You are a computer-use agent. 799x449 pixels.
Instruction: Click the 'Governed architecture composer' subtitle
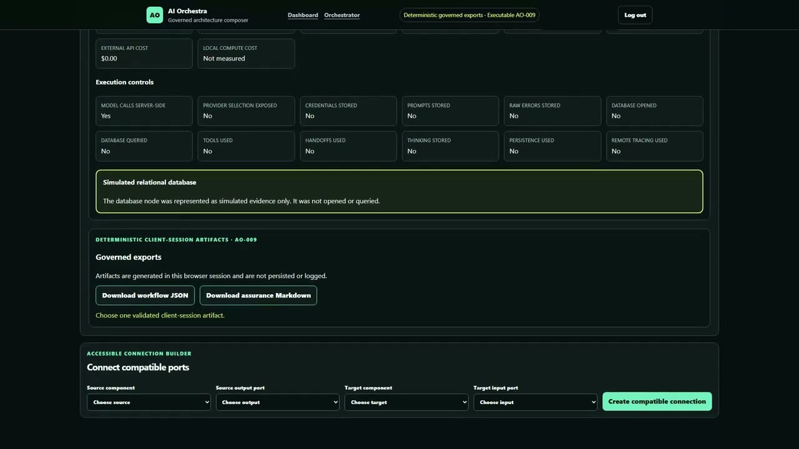[x=208, y=21]
